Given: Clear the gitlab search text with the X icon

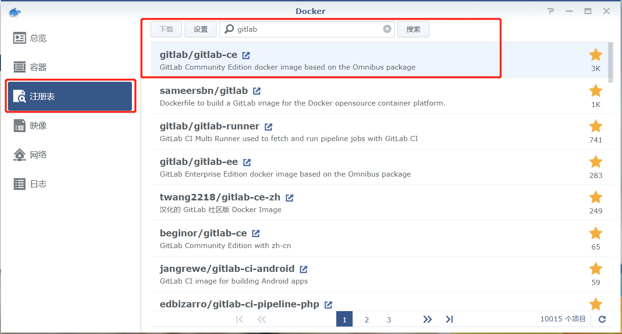Looking at the screenshot, I should click(387, 28).
